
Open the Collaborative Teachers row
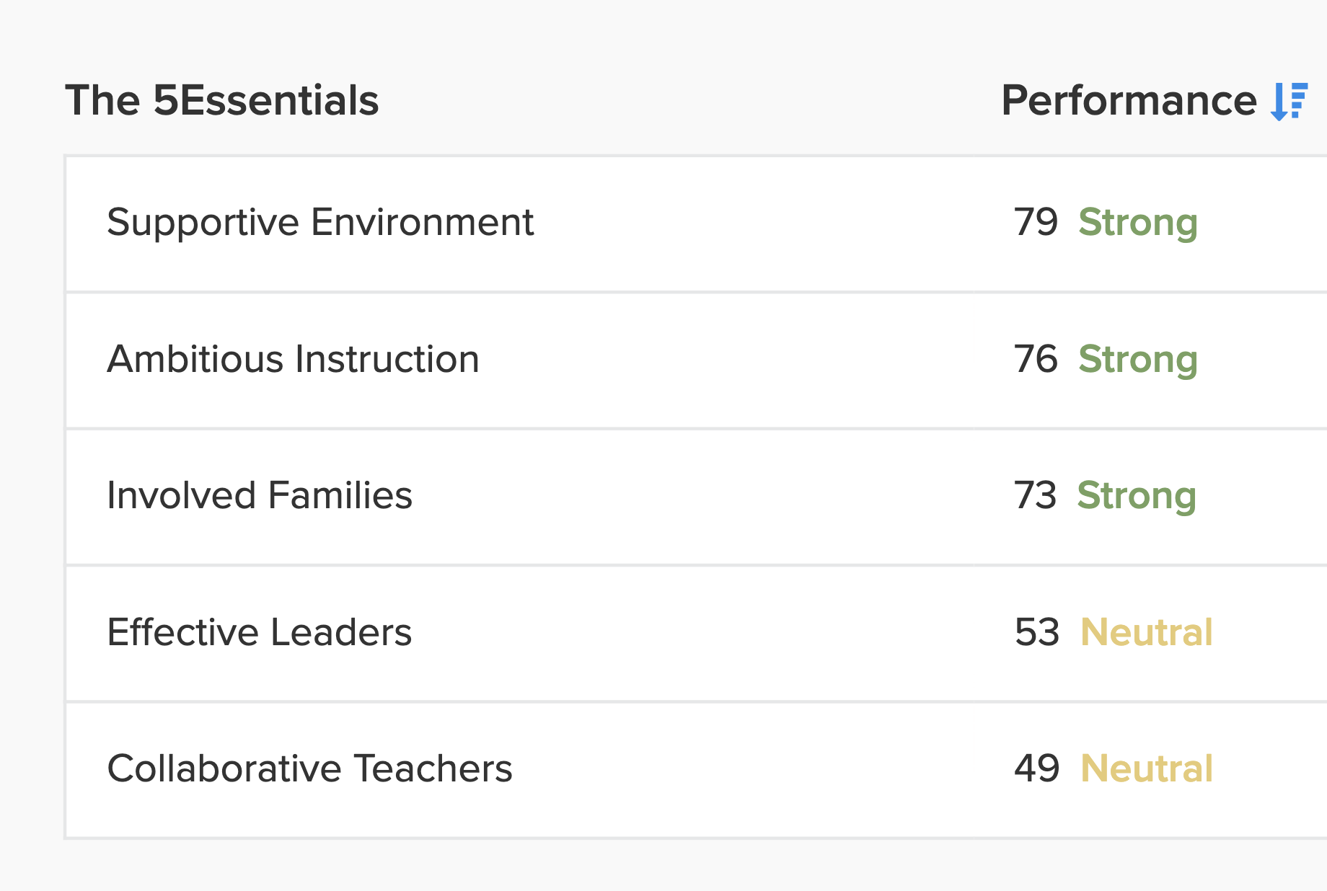click(697, 769)
